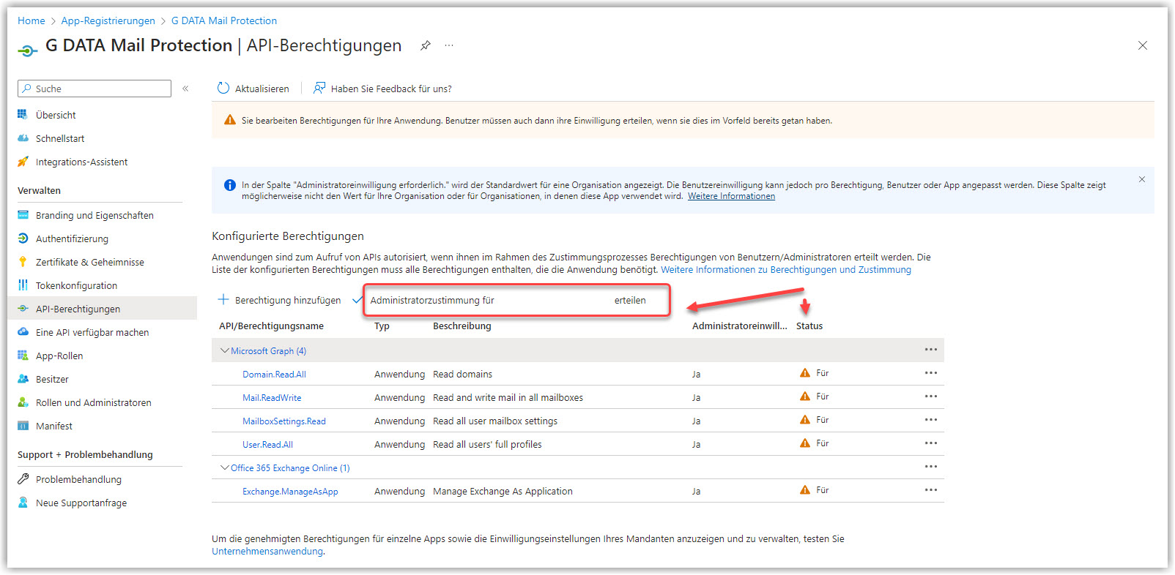Collapse the Microsoft Graph (4) group

(225, 350)
